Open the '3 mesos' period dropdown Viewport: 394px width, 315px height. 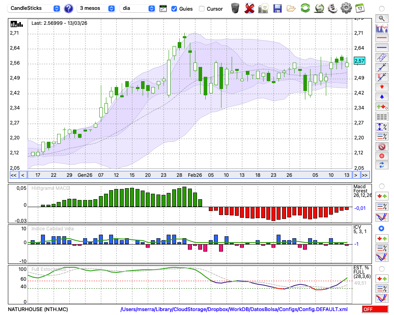[97, 8]
